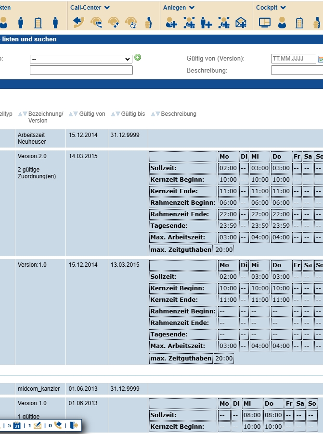
Task: Click the forwarded phone call icon in bottom bar
Action: pyautogui.click(x=58, y=425)
